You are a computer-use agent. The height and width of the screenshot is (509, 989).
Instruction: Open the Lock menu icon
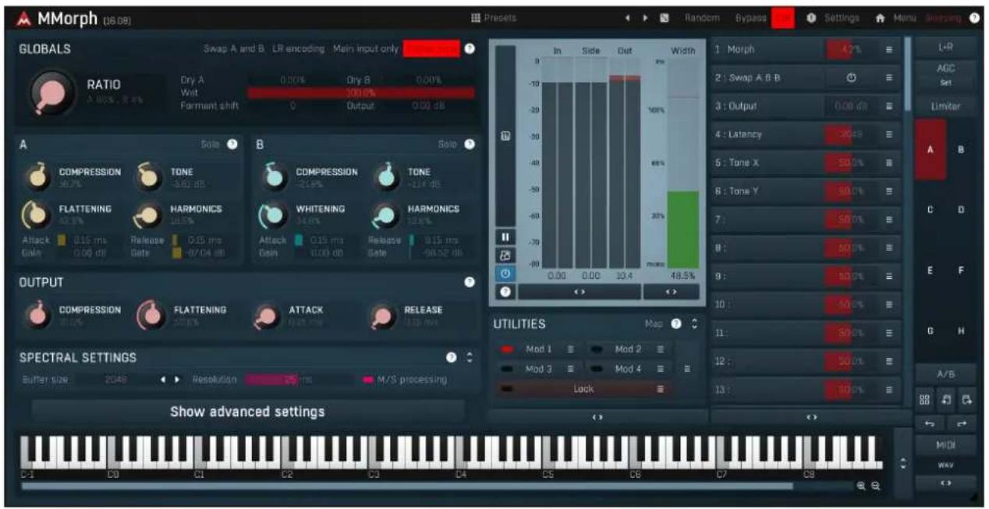[660, 388]
